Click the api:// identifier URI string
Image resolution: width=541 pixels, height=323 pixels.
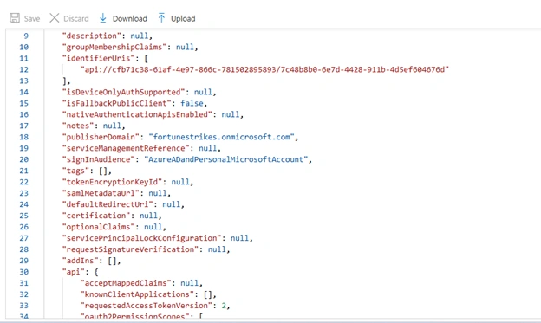[264, 69]
